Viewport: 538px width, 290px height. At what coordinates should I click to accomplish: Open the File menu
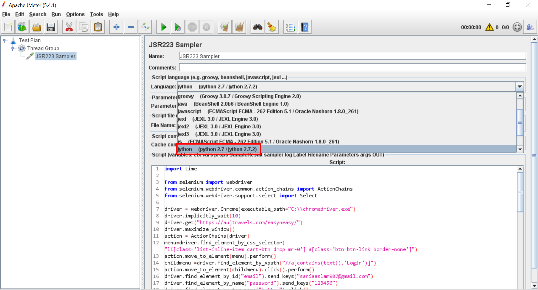(6, 14)
